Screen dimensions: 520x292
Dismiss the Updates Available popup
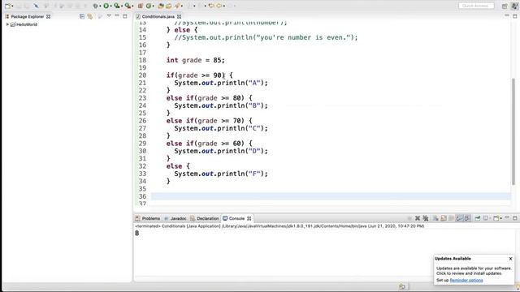510,259
